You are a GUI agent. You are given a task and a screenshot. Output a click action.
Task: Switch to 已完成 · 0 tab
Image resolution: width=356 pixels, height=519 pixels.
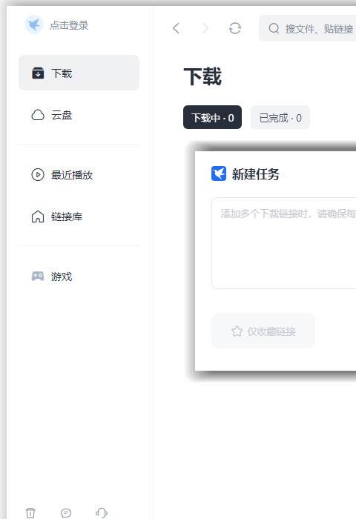point(280,117)
